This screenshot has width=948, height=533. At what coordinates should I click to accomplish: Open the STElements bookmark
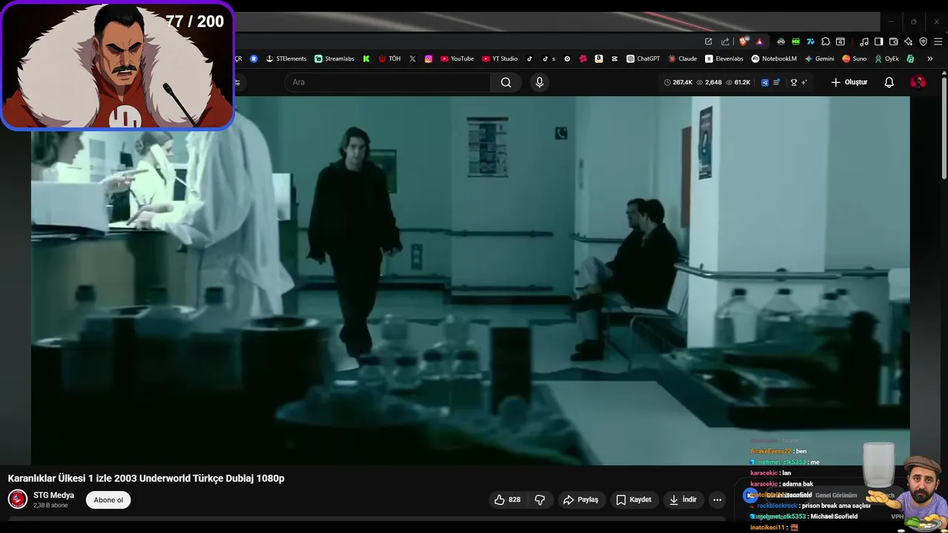286,58
